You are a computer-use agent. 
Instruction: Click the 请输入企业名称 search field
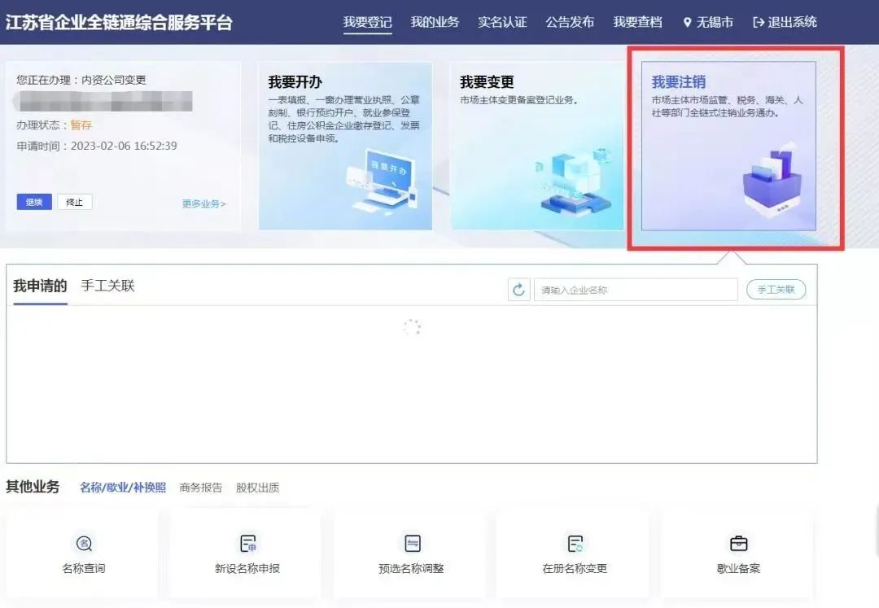pyautogui.click(x=635, y=289)
